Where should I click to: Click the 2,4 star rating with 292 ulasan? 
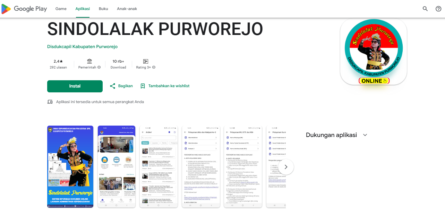point(58,64)
